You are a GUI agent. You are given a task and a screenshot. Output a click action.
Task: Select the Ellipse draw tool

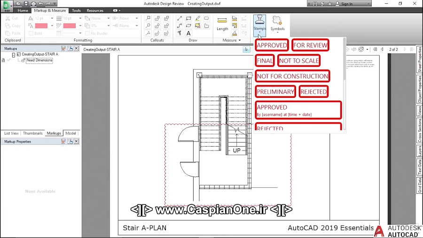pos(188,26)
